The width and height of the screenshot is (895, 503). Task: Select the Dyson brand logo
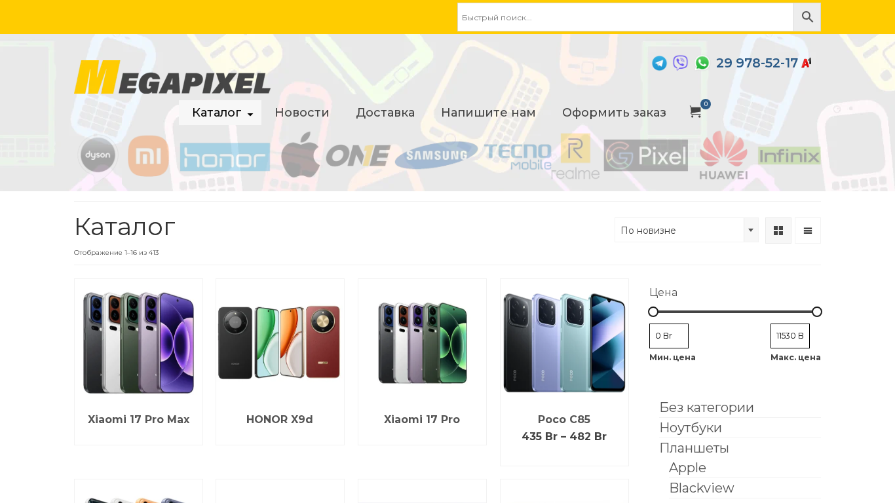pos(98,156)
